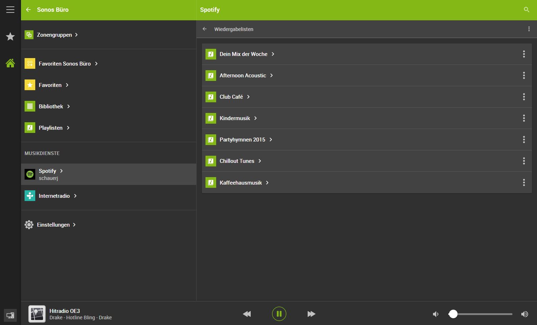This screenshot has width=537, height=325.
Task: Open Partyhymnen 2015 playlist
Action: click(x=367, y=140)
